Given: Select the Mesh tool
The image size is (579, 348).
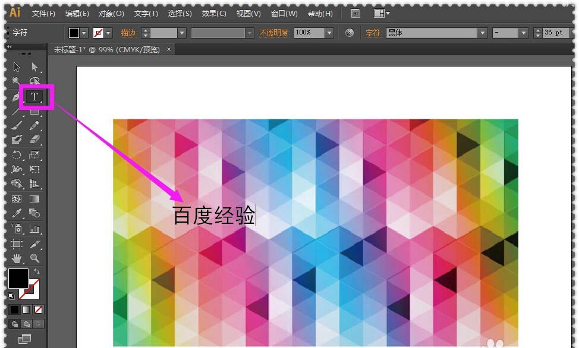Looking at the screenshot, I should (17, 199).
